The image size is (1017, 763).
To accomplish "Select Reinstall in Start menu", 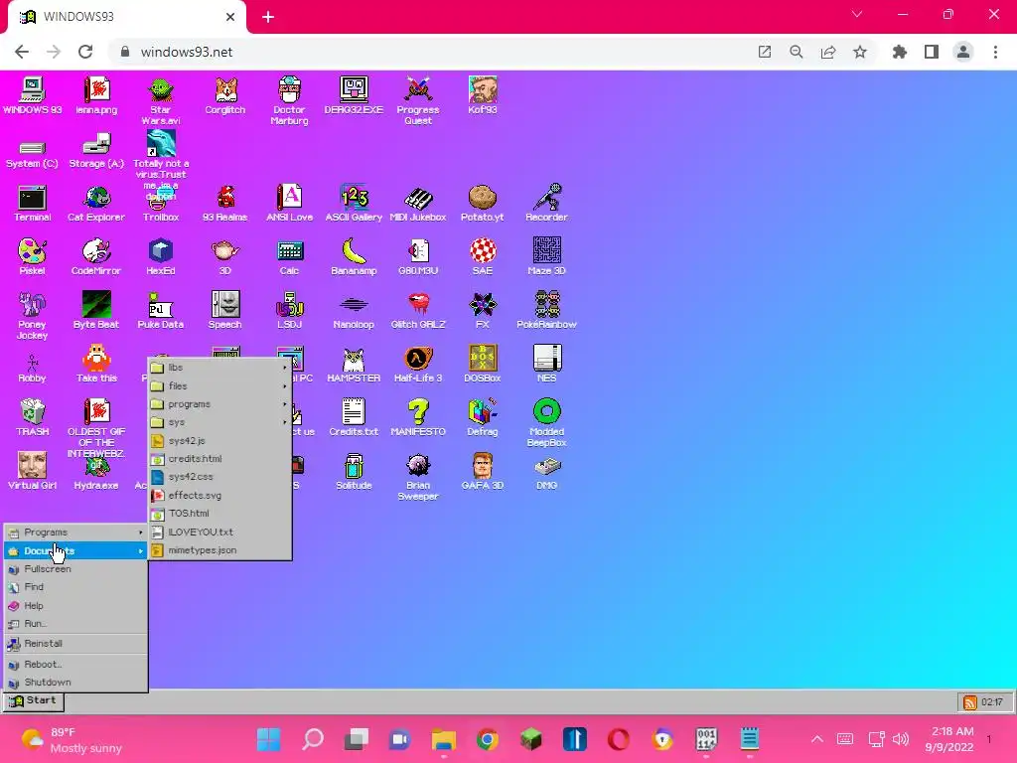I will click(x=75, y=644).
